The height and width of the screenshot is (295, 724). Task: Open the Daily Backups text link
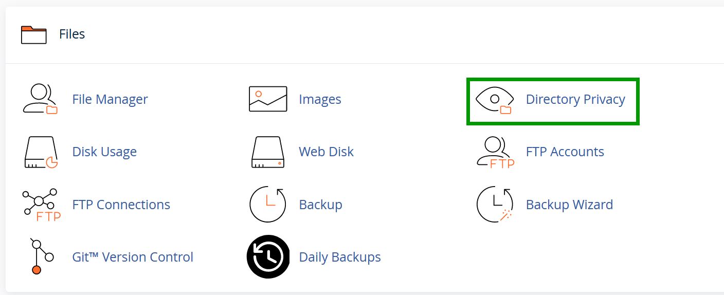pos(340,257)
